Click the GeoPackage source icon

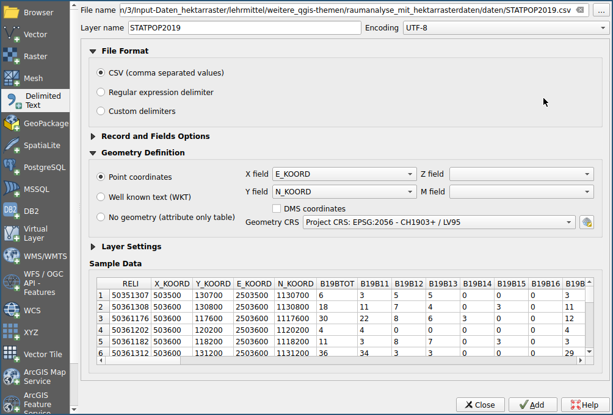click(x=12, y=124)
